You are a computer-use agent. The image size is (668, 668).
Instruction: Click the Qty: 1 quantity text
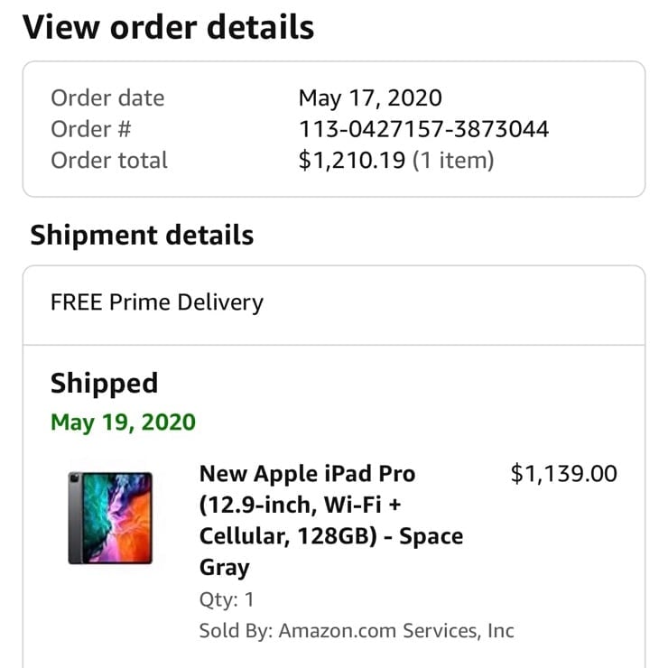click(227, 599)
